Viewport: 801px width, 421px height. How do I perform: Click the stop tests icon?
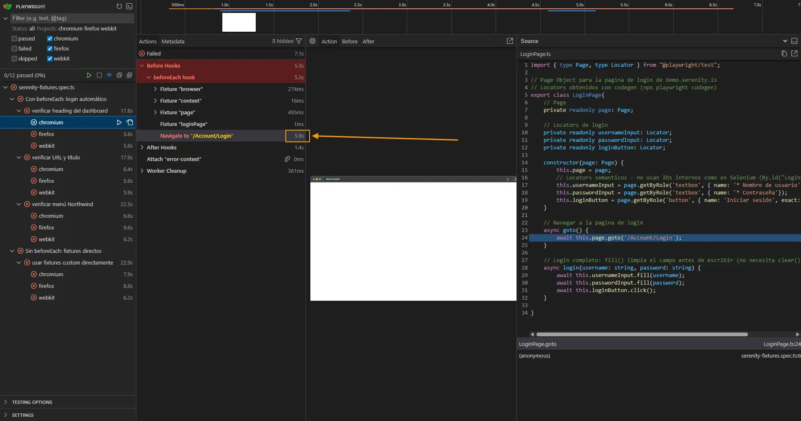(99, 75)
